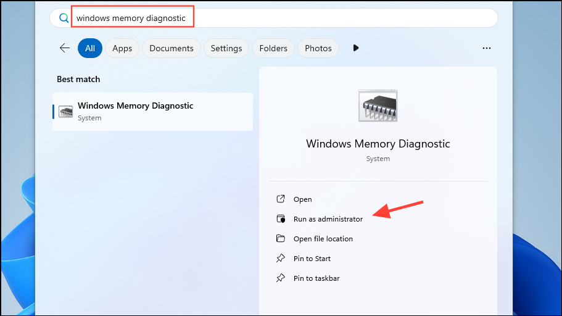
Task: Click the large memory chip icon in details pane
Action: coord(378,106)
